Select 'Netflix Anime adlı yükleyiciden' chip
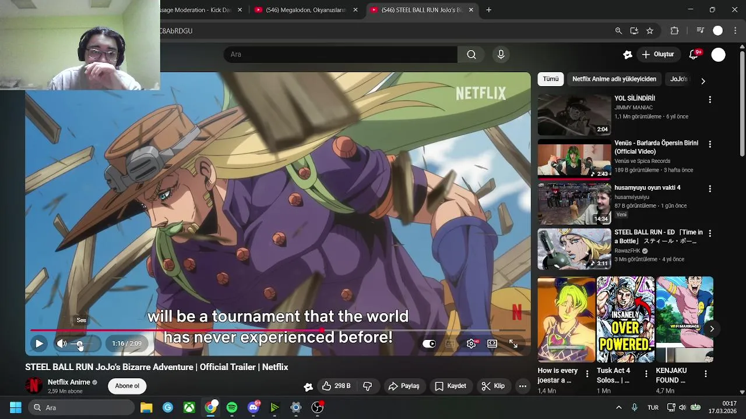Image resolution: width=746 pixels, height=419 pixels. click(x=614, y=79)
